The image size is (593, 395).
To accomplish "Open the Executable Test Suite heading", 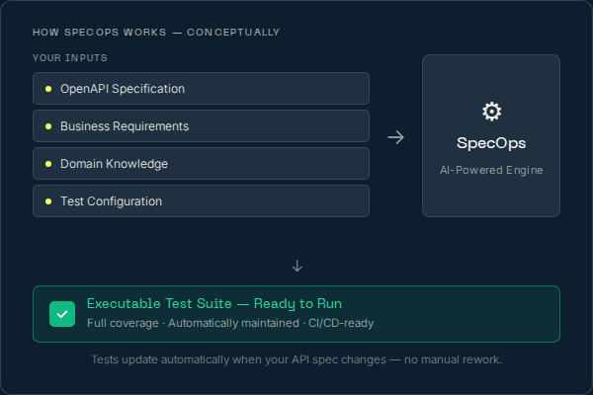I will coord(214,303).
